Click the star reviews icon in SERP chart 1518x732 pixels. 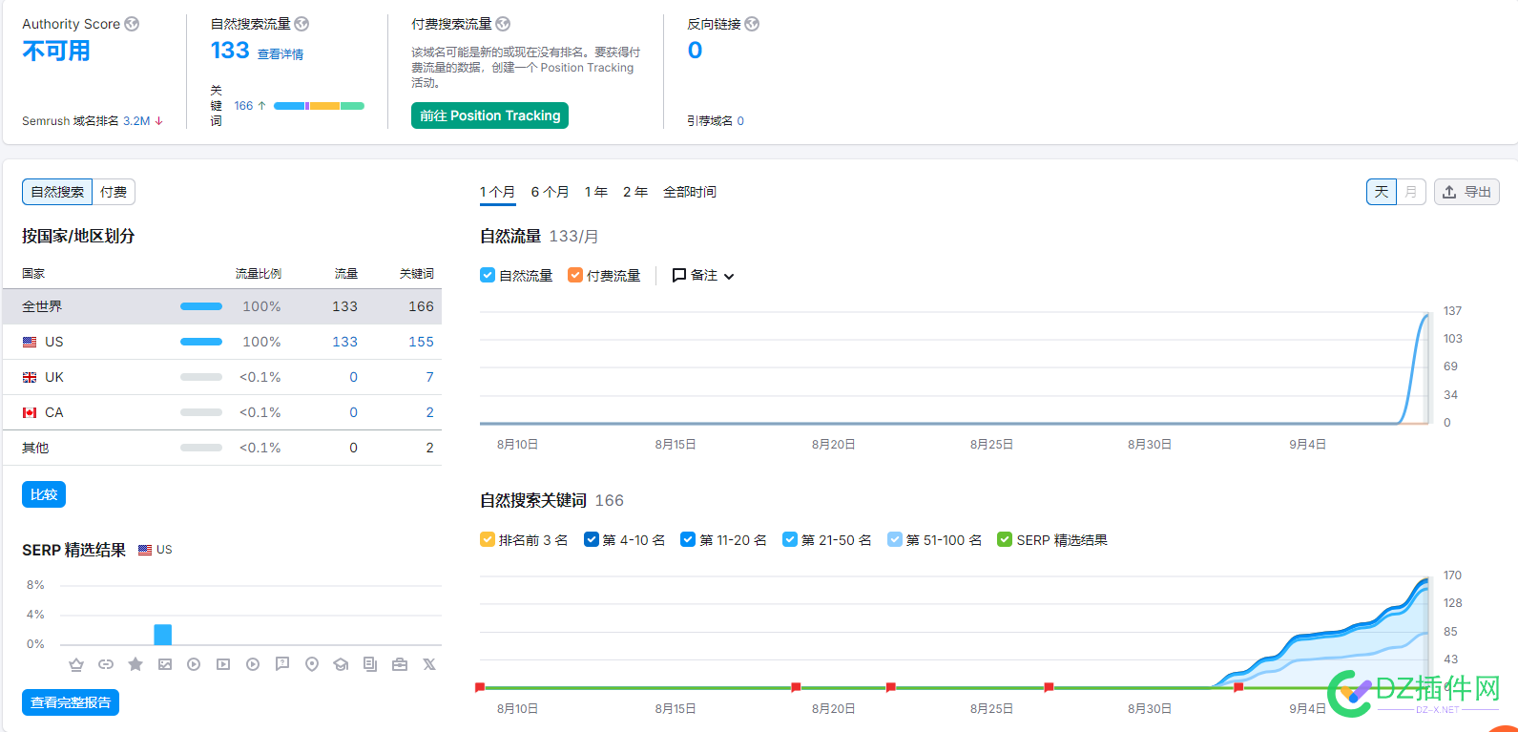135,664
